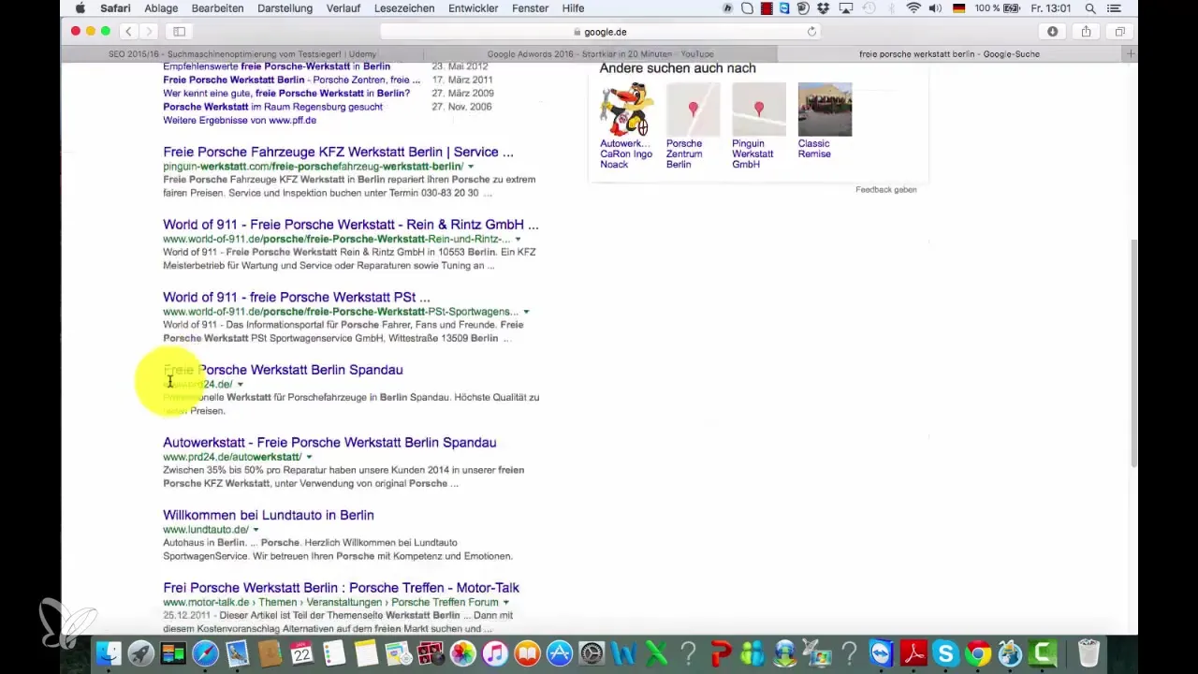1198x674 pixels.
Task: Open Skype from the Dock
Action: (x=946, y=652)
